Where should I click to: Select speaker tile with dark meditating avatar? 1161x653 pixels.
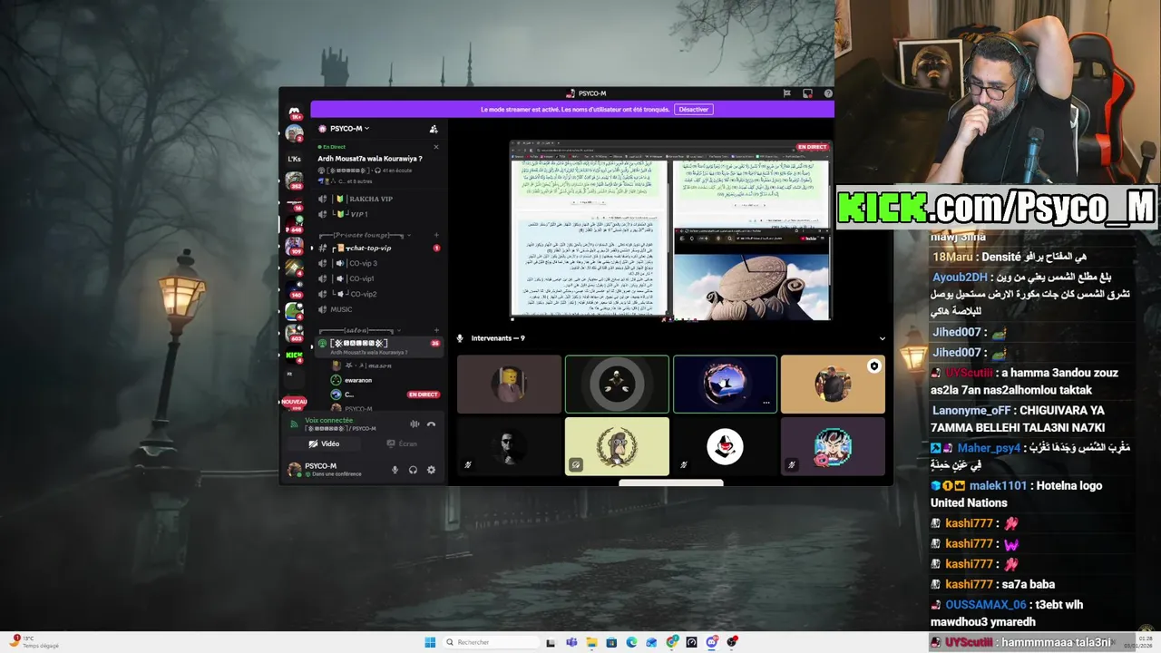tap(617, 384)
